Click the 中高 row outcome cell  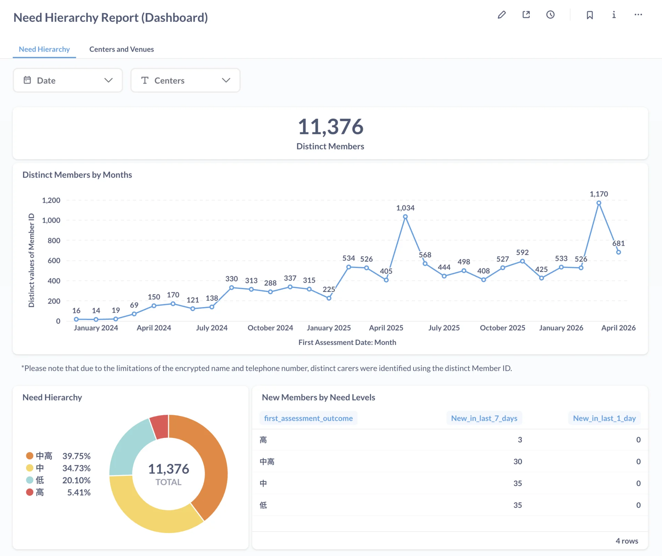(x=267, y=462)
